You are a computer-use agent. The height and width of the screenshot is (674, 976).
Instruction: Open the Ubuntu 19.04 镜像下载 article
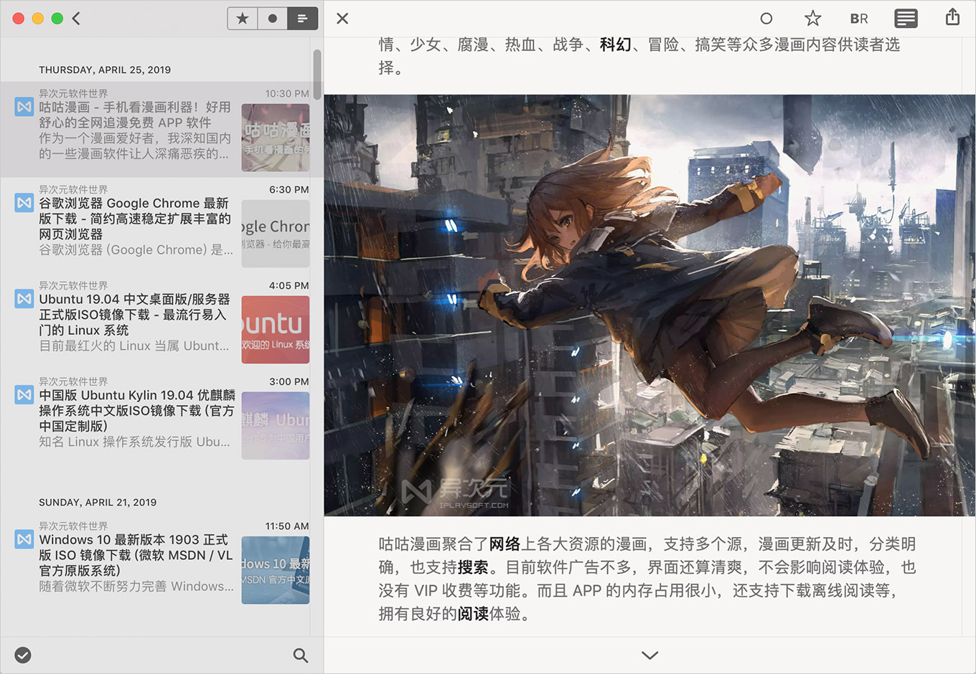tap(133, 315)
